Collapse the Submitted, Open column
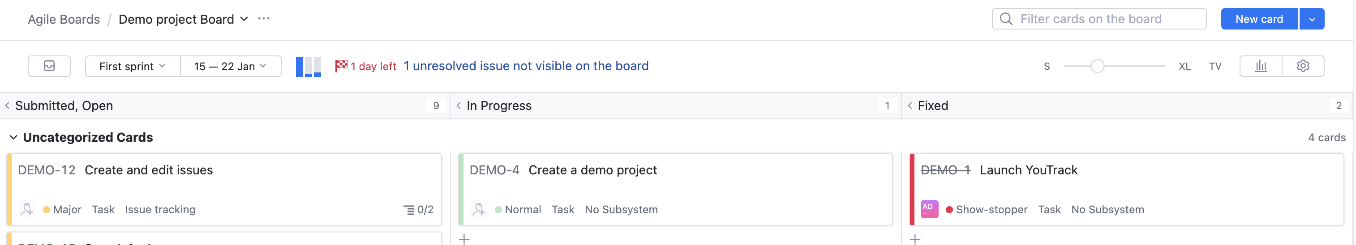 7,106
